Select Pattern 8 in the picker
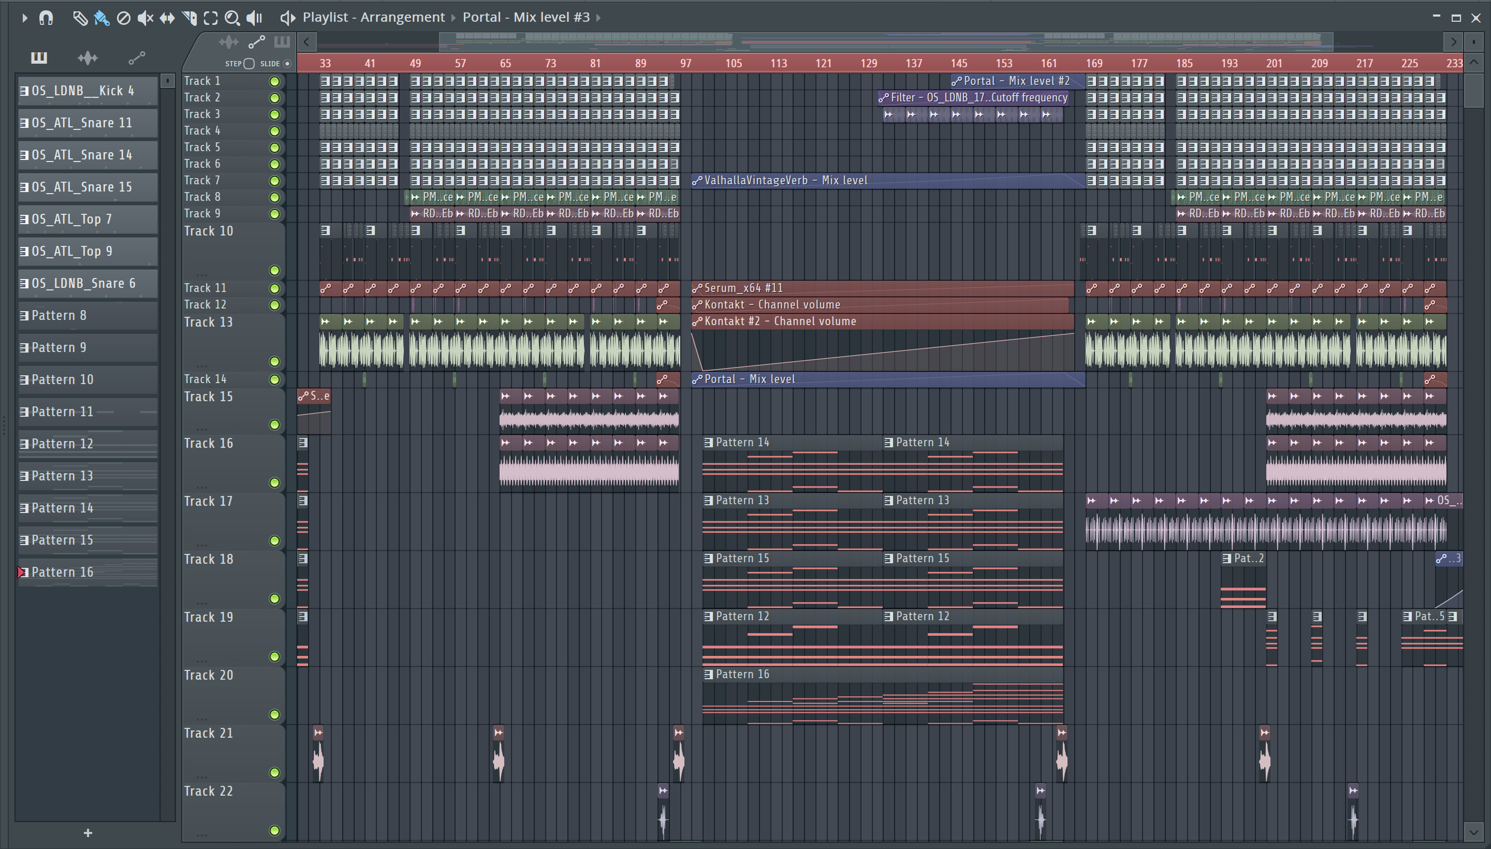 [x=87, y=315]
